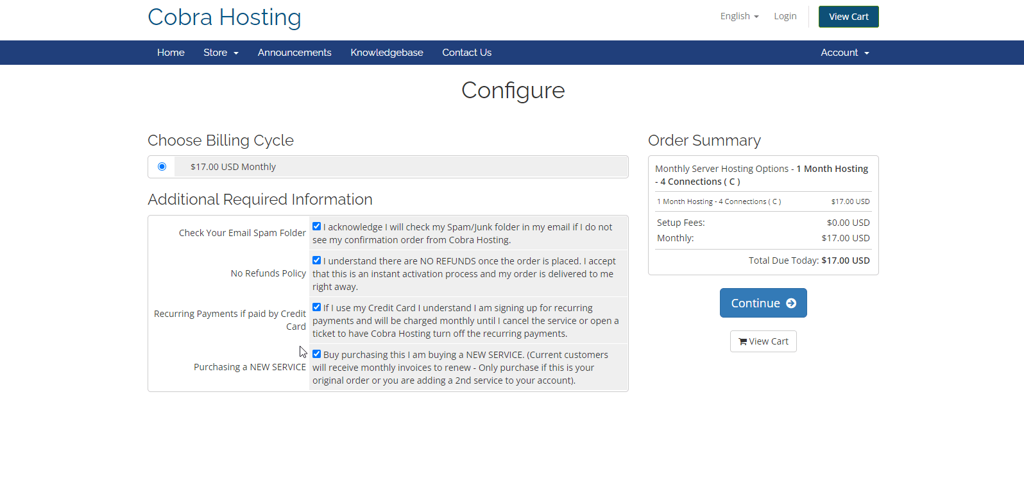The width and height of the screenshot is (1024, 478).
Task: Click the No Refunds Policy field label
Action: click(x=268, y=273)
